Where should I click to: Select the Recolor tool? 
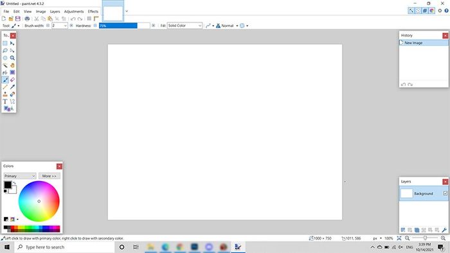click(12, 94)
